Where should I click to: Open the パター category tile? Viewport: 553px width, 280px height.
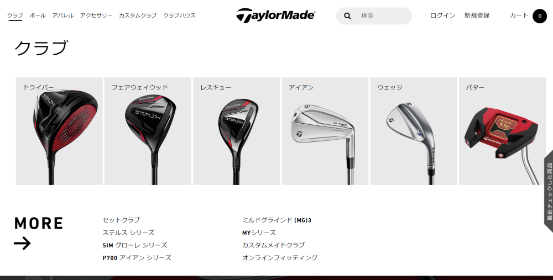pyautogui.click(x=502, y=131)
